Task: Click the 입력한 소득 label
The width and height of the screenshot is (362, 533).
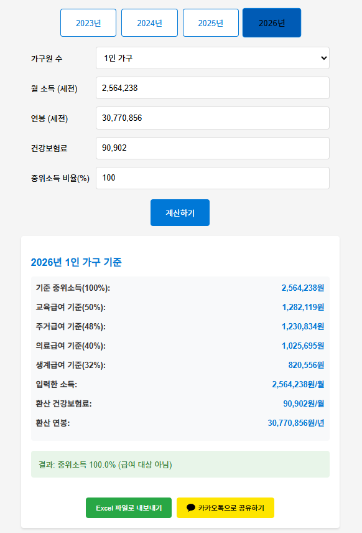Action: click(x=57, y=384)
